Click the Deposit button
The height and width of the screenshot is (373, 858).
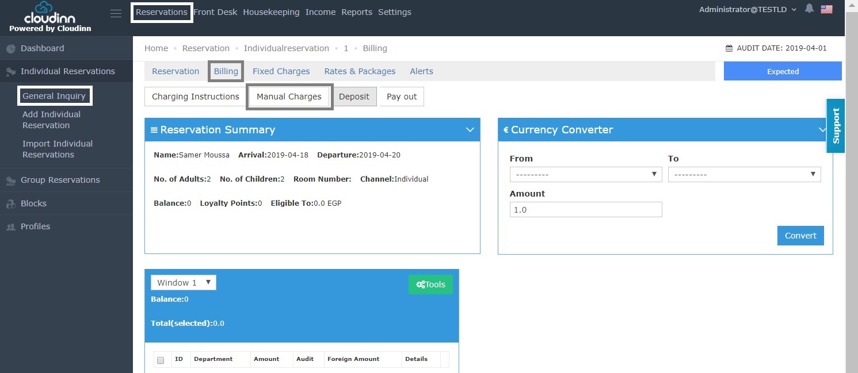tap(354, 97)
